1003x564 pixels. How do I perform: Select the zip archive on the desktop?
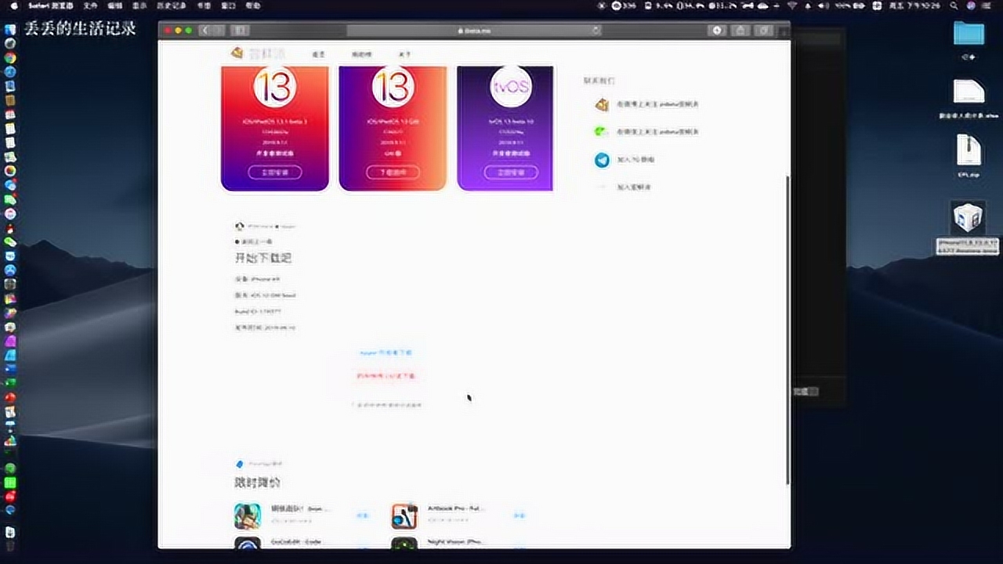tap(969, 150)
